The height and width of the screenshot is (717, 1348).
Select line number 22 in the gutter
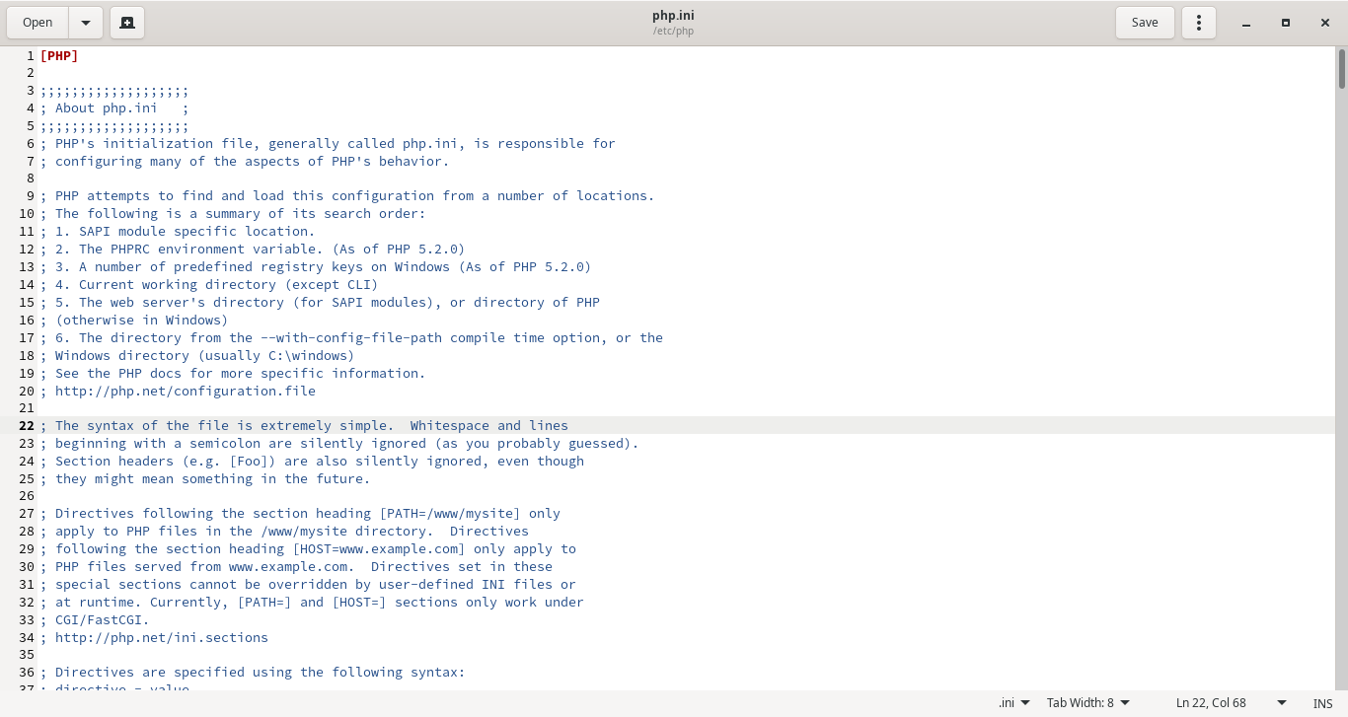26,425
